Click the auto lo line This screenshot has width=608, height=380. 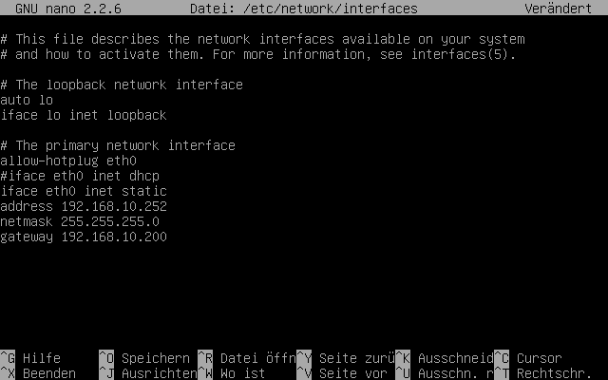[27, 100]
